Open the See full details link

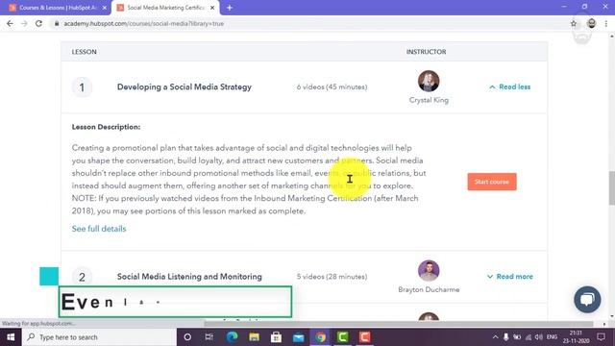[x=99, y=229]
